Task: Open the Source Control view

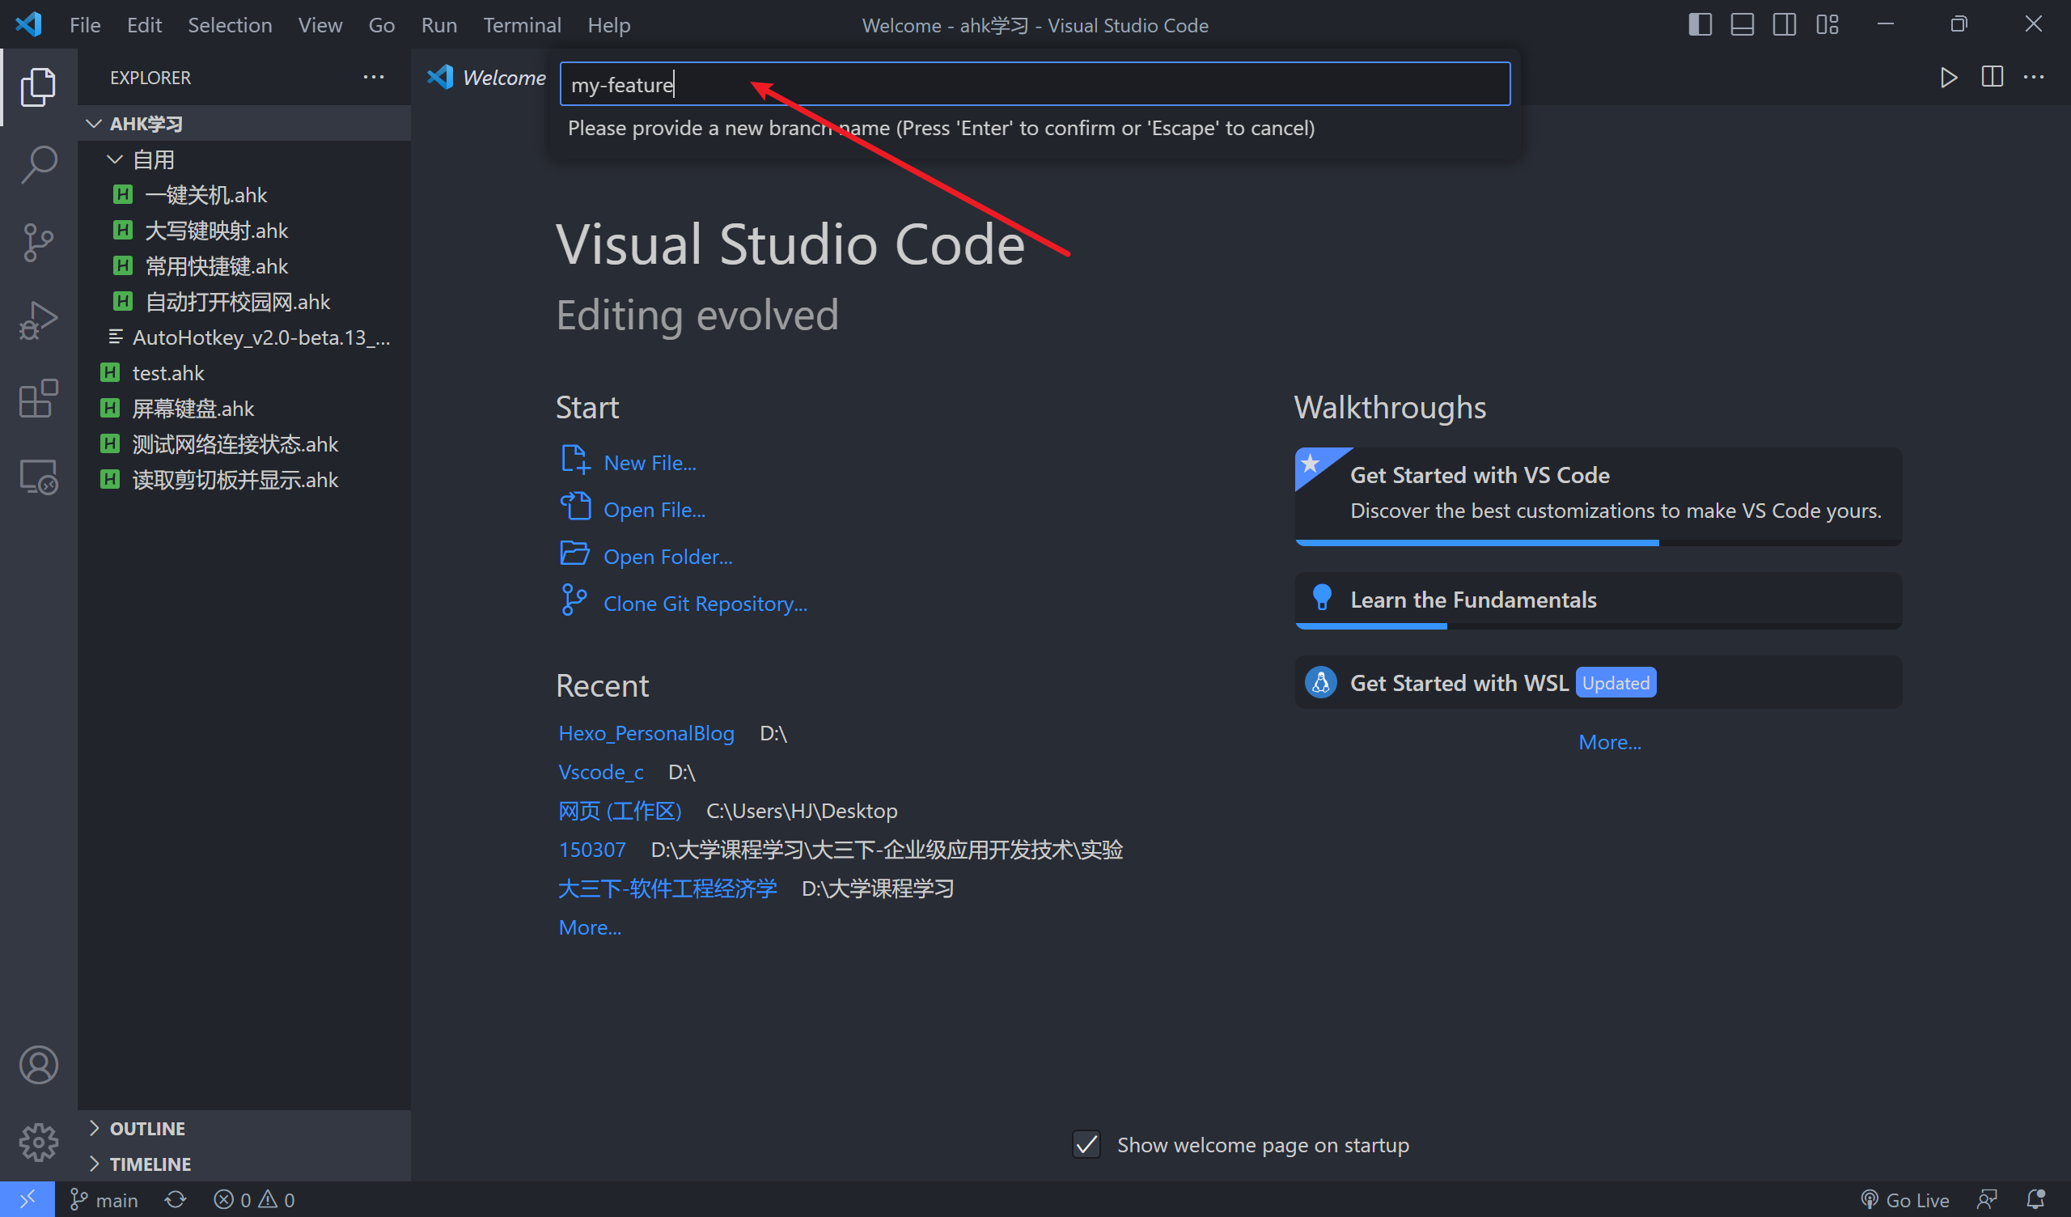Action: (x=38, y=242)
